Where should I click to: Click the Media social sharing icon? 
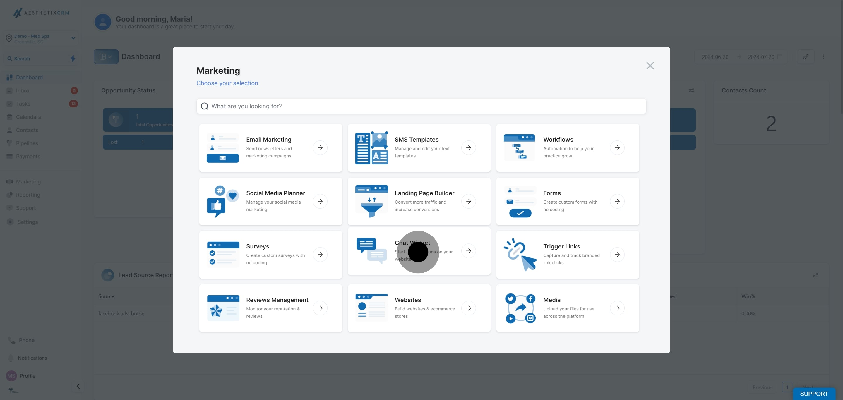[520, 308]
